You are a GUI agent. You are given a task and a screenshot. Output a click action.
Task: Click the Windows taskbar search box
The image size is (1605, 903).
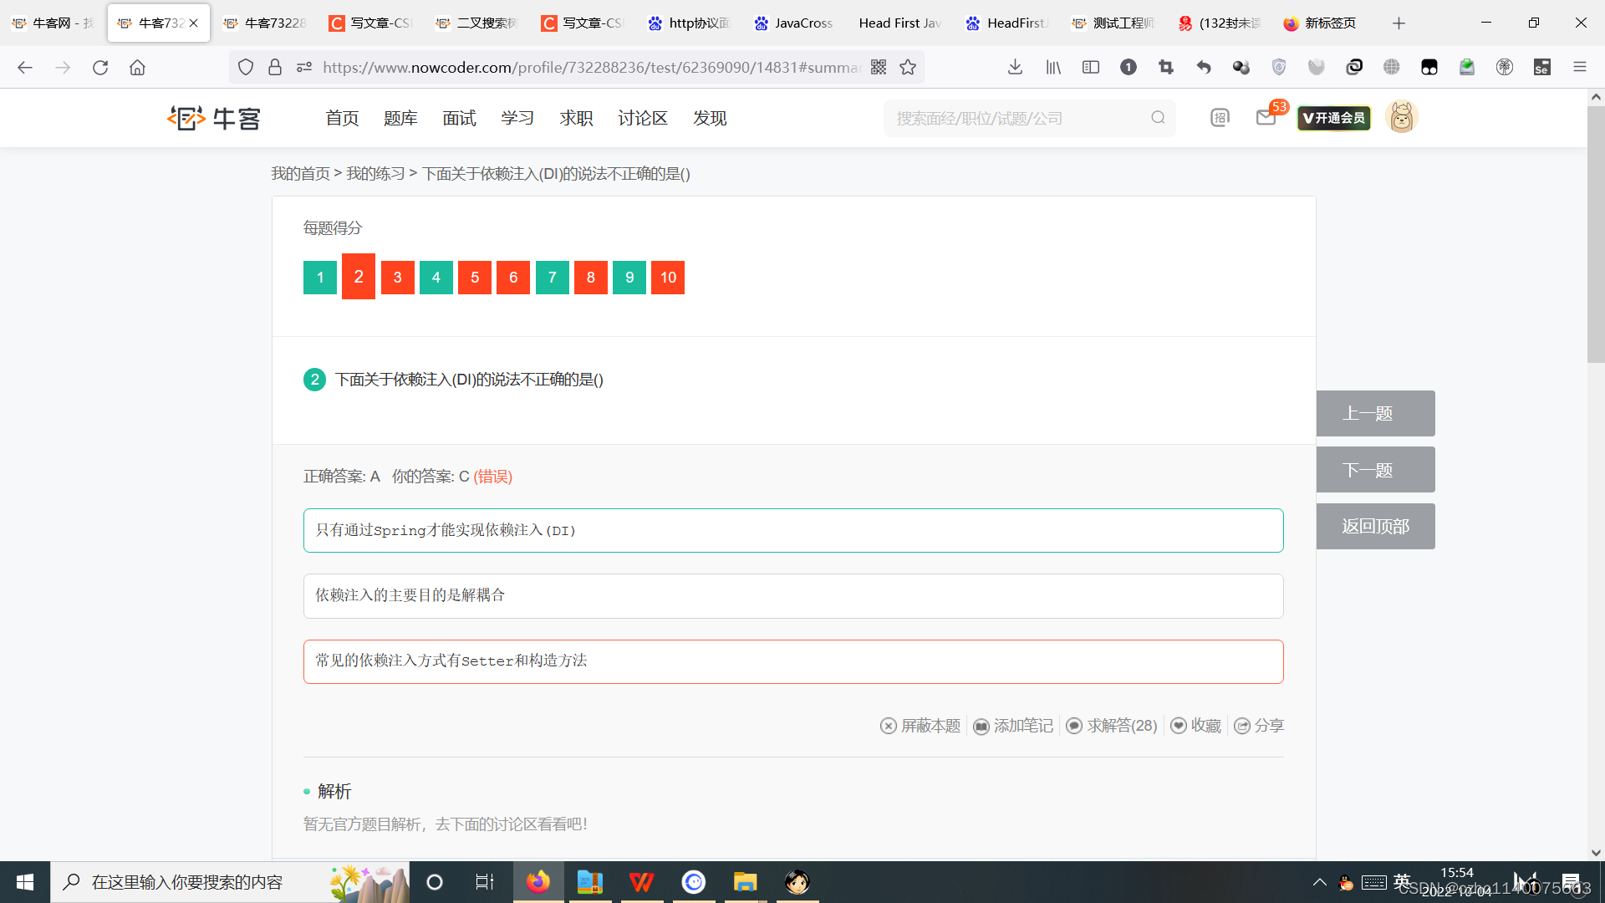click(x=230, y=882)
